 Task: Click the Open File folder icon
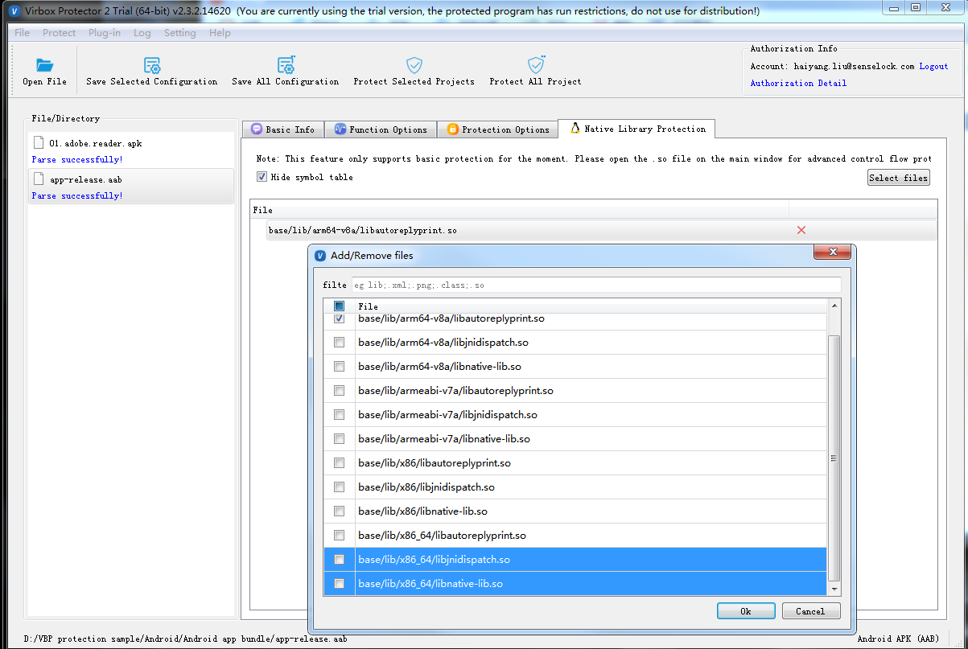[44, 65]
